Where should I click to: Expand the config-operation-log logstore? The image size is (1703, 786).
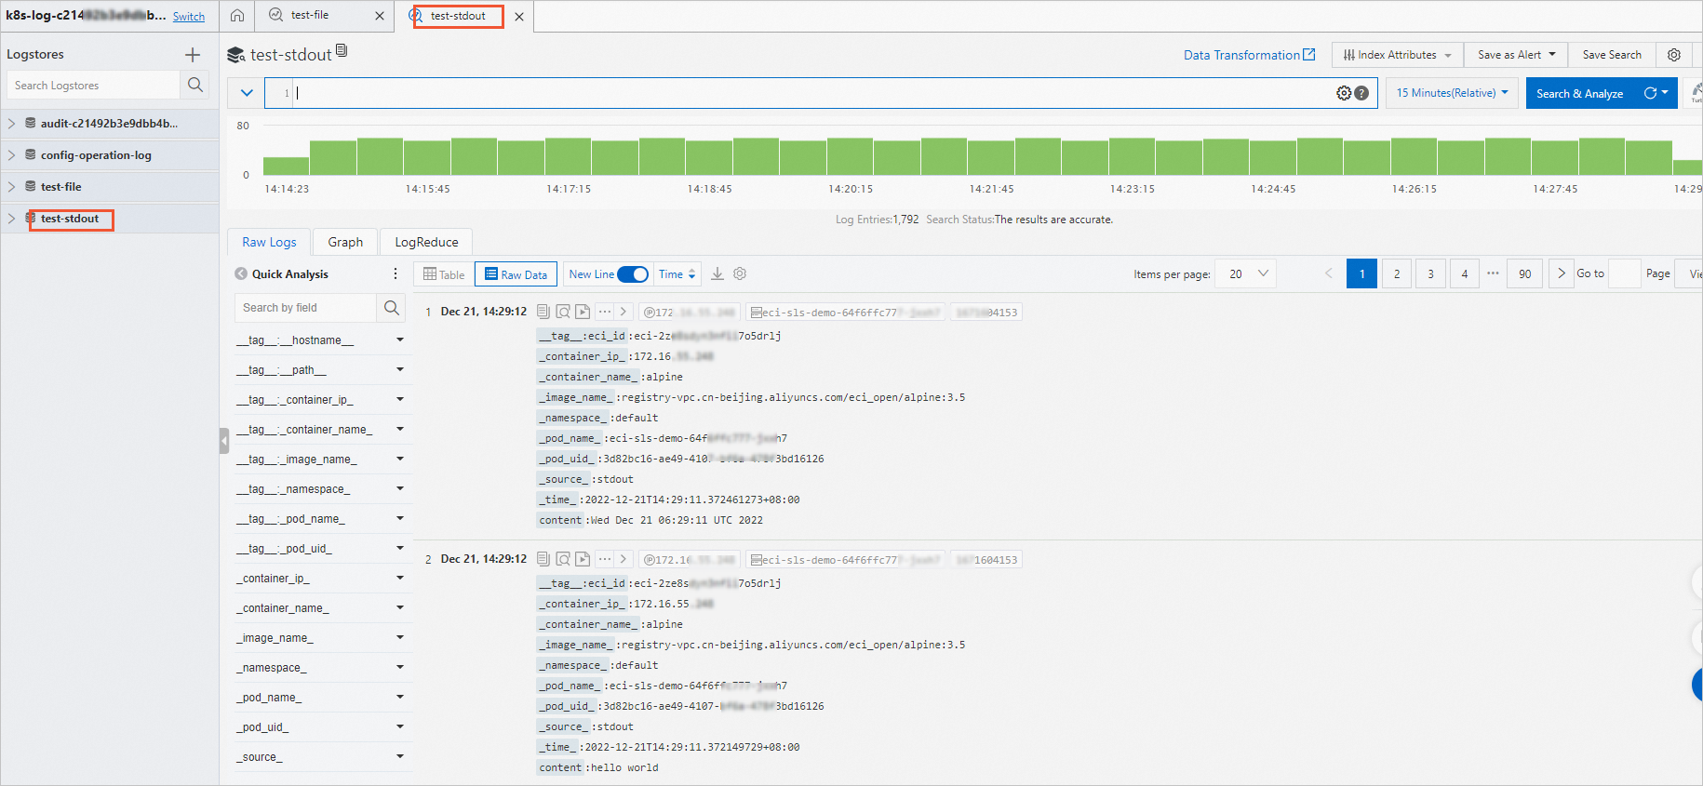[12, 155]
